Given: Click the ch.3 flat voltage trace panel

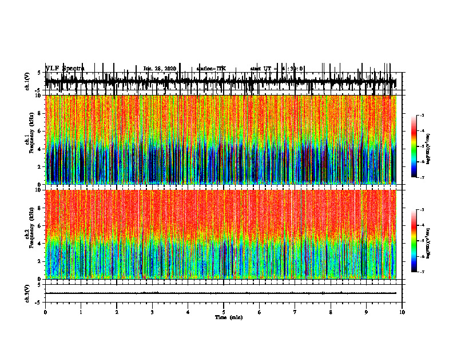Looking at the screenshot, I should point(224,293).
